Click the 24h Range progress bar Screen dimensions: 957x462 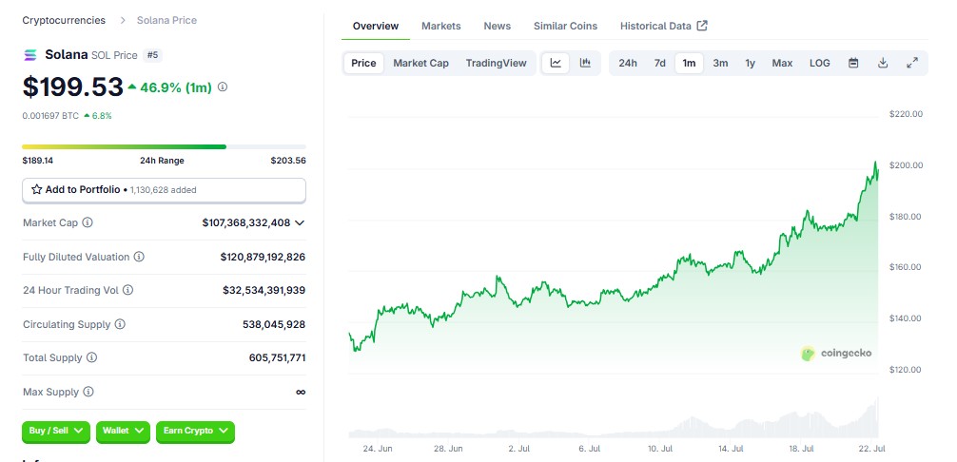click(x=165, y=147)
